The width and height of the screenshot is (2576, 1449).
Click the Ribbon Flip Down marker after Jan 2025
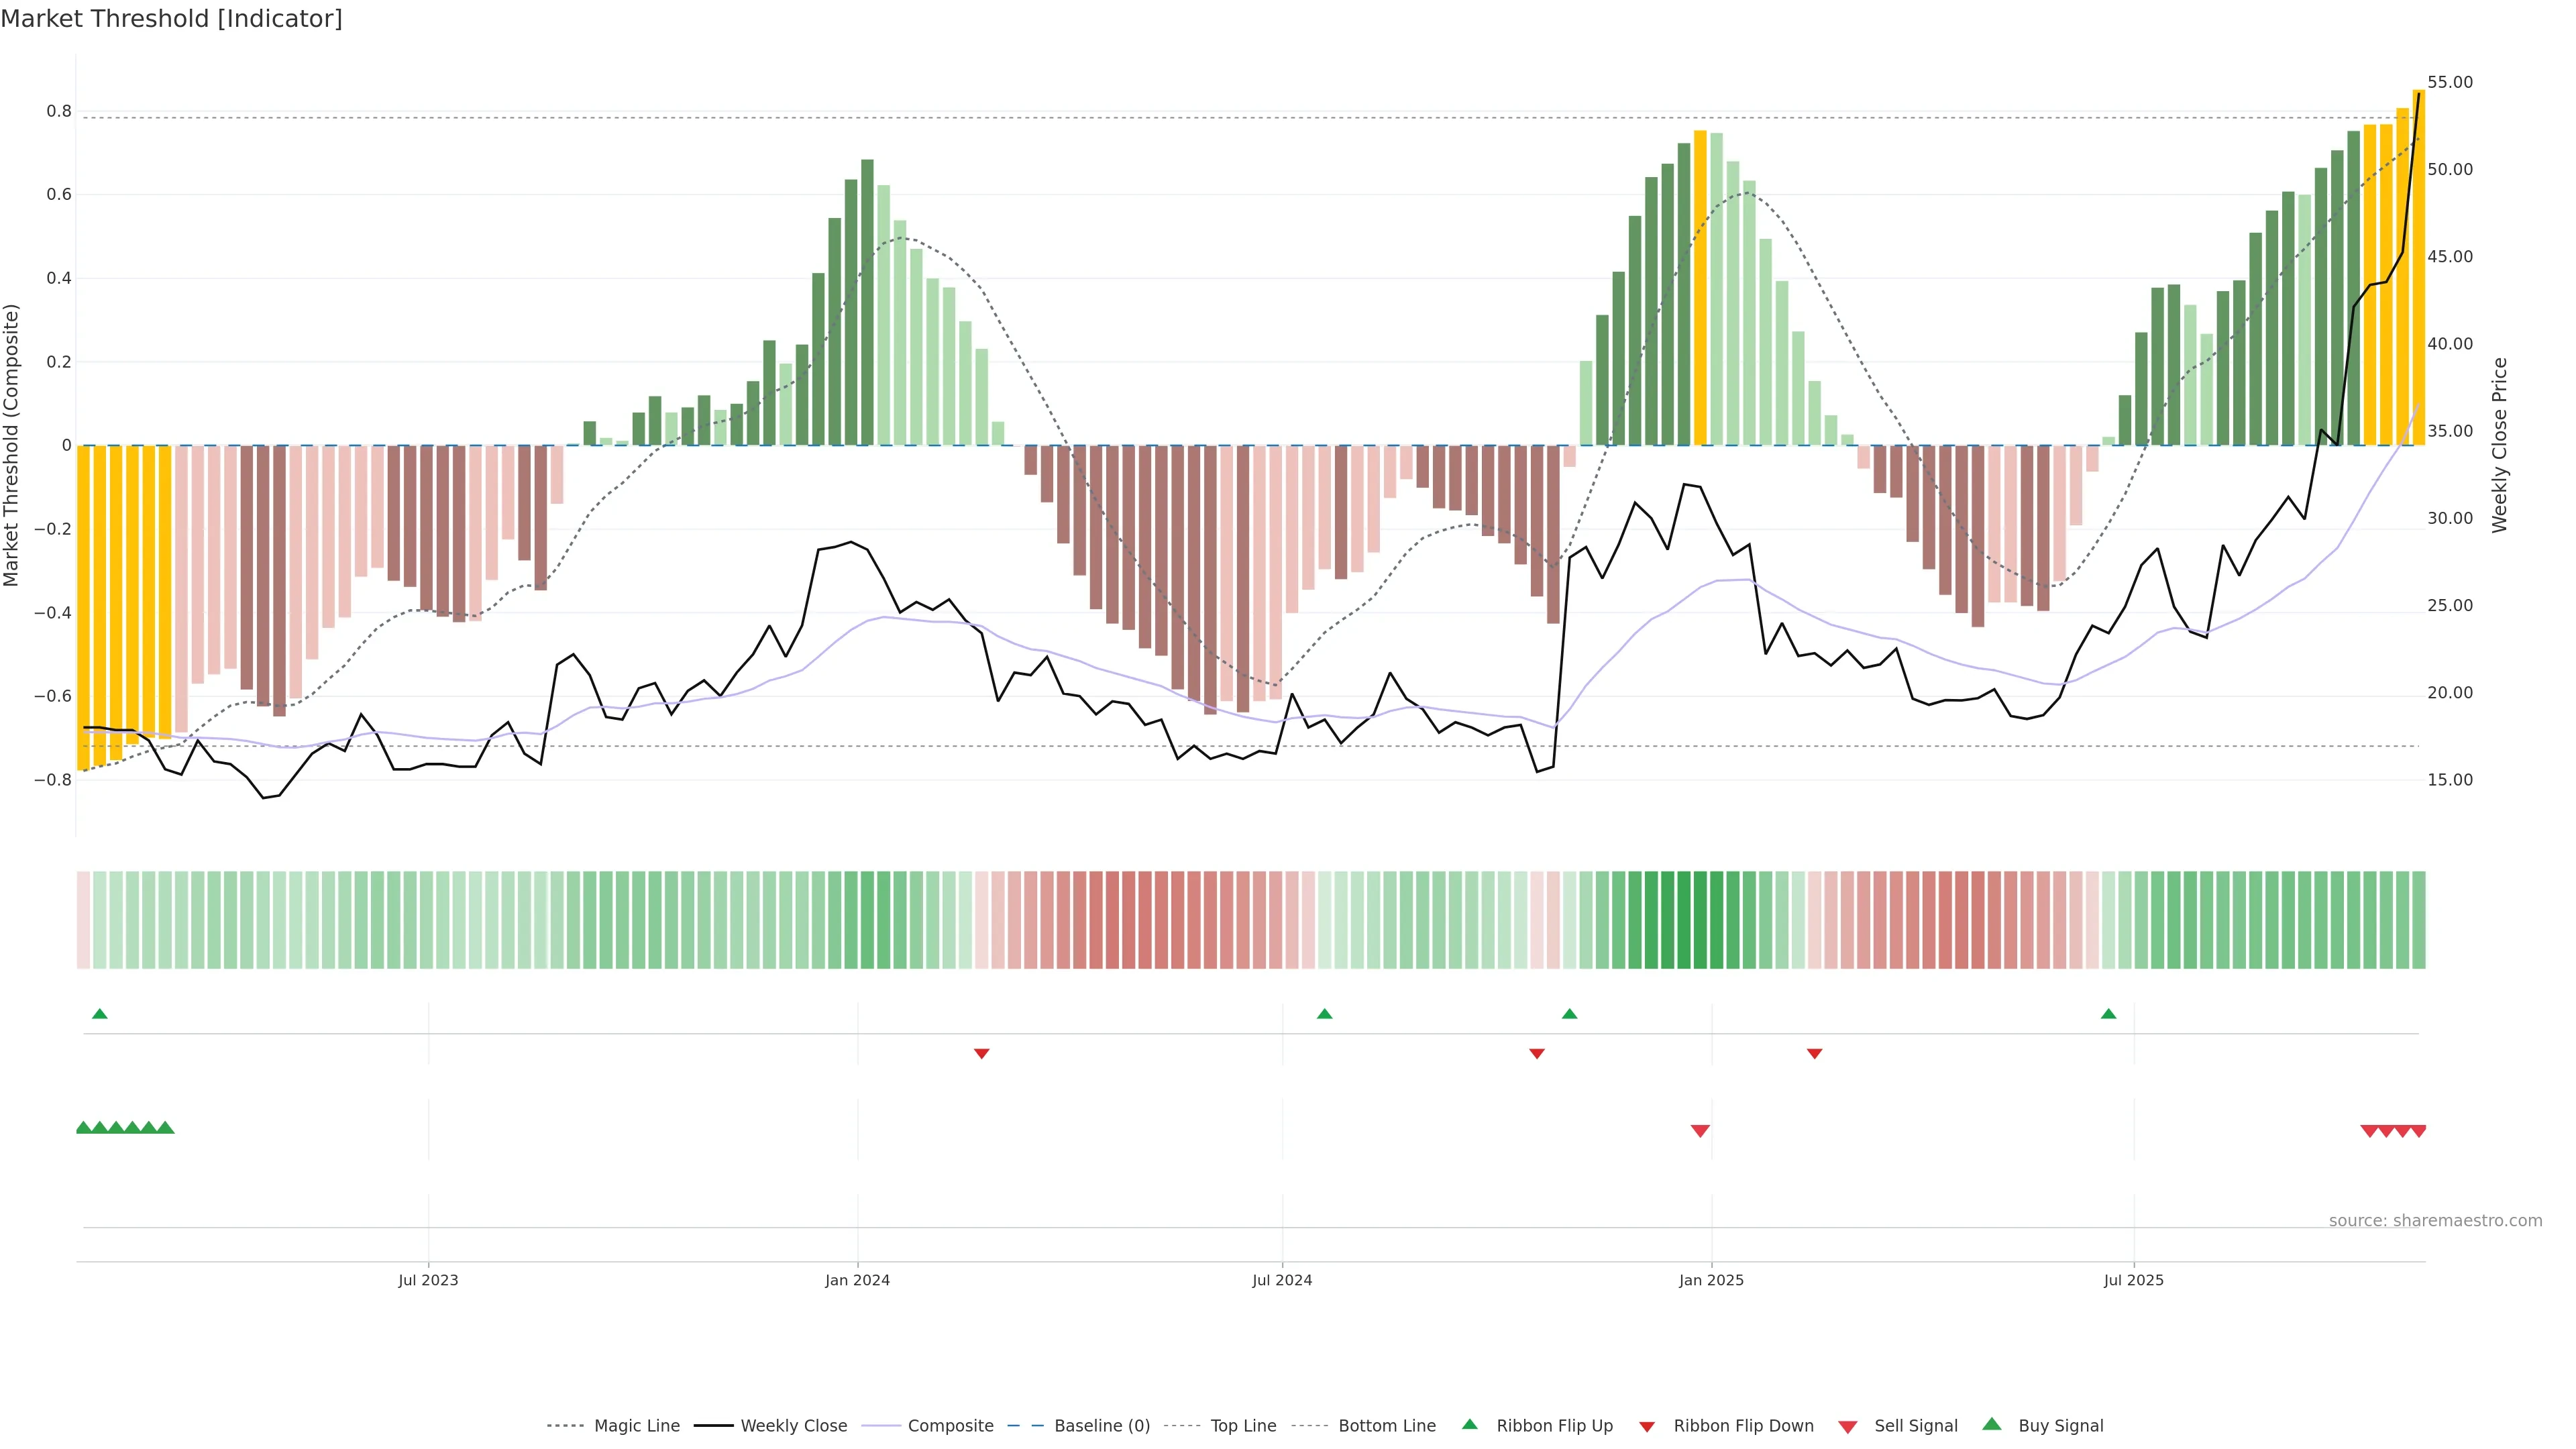coord(1814,1053)
